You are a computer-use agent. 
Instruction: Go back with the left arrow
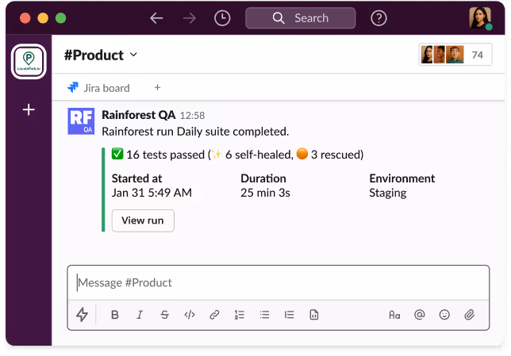[x=156, y=18]
